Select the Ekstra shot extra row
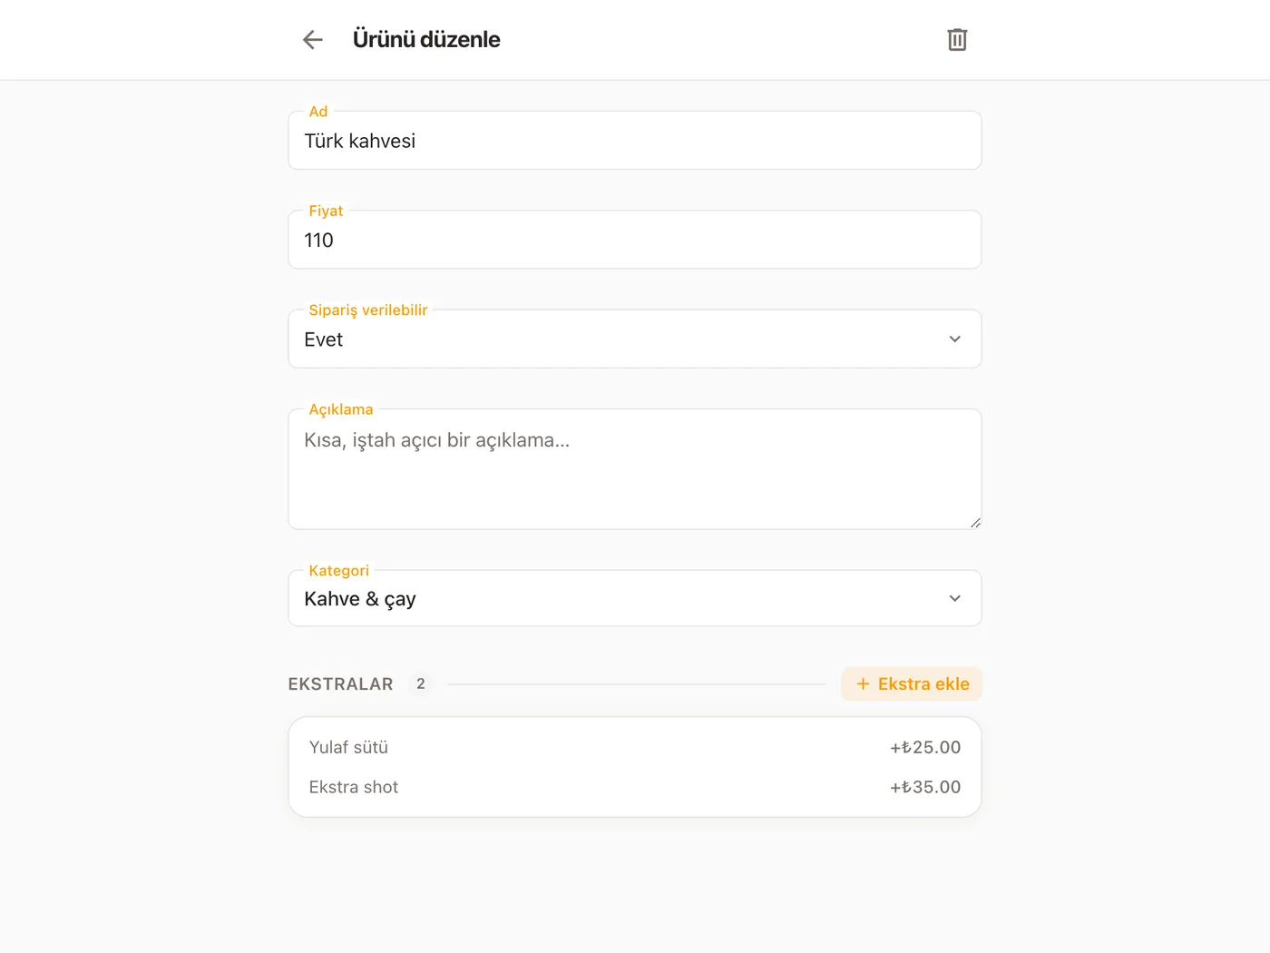Viewport: 1270px width, 953px height. click(635, 787)
